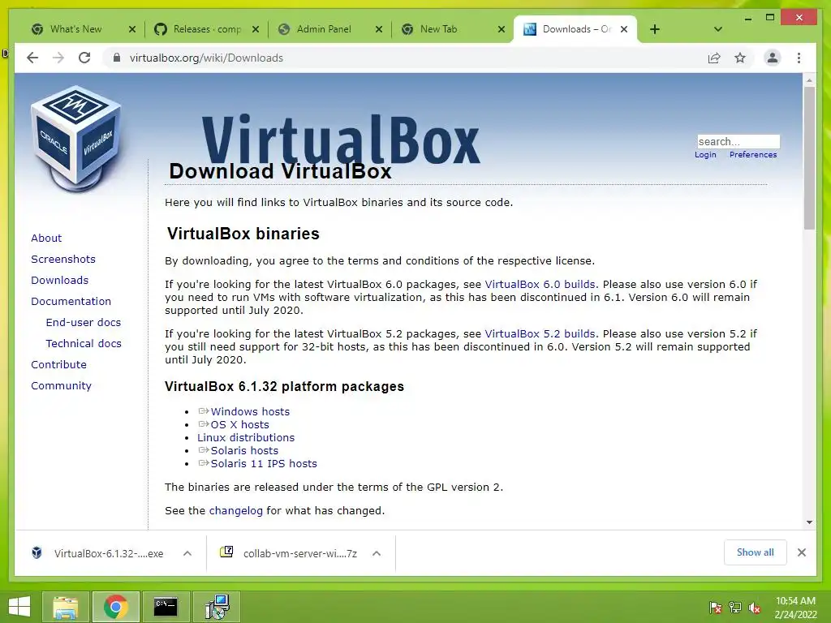Open Downloads in the sidebar
The height and width of the screenshot is (623, 831).
tap(59, 280)
